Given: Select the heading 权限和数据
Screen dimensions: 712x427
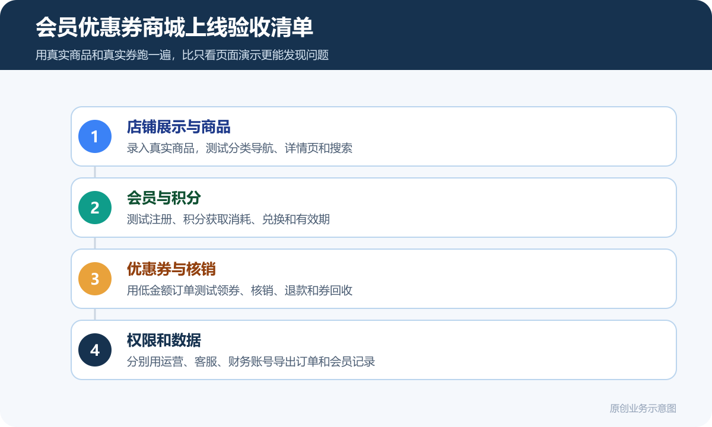Looking at the screenshot, I should pos(164,340).
